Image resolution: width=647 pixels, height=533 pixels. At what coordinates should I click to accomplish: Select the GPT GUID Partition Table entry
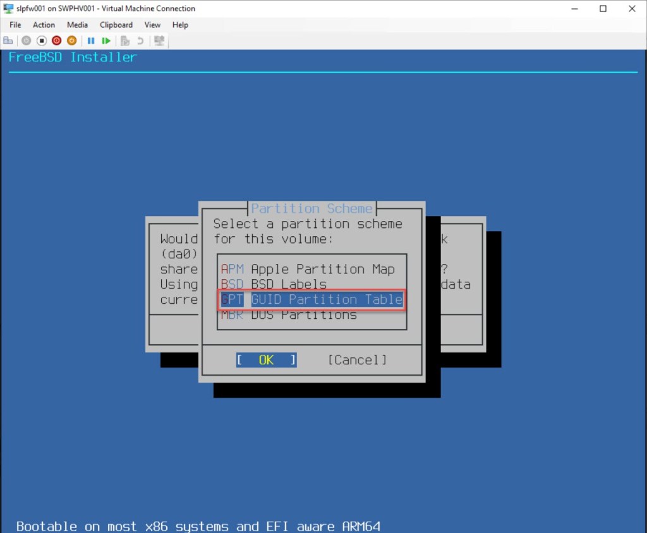(311, 299)
